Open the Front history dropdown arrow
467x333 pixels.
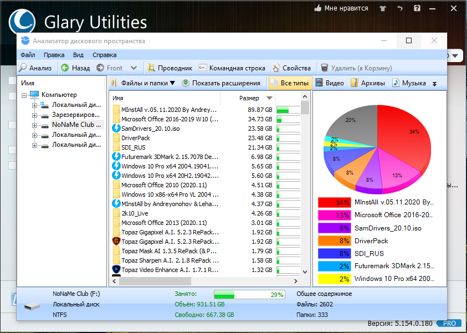(134, 68)
